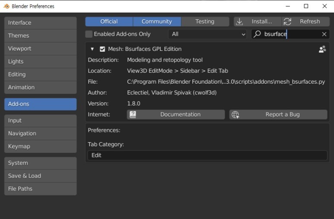Image resolution: width=334 pixels, height=219 pixels.
Task: Open the Themes preferences section
Action: point(41,36)
